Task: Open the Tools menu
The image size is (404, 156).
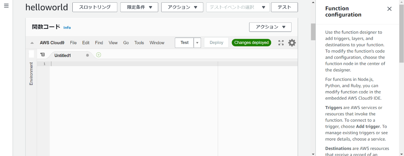Action: (139, 43)
